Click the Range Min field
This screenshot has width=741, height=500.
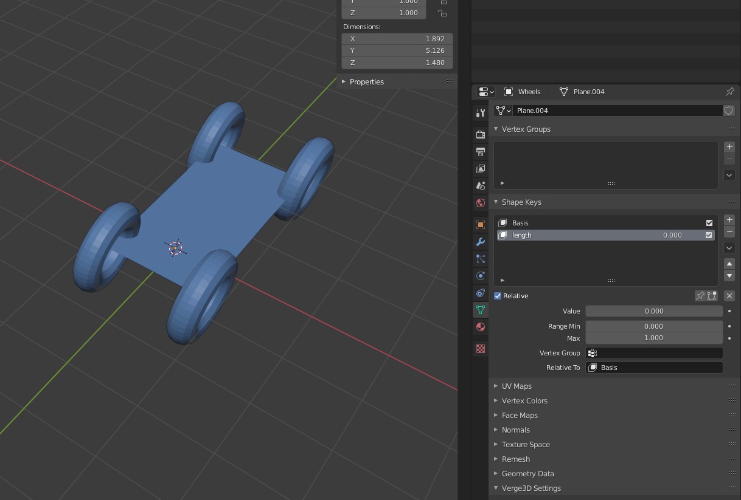[x=654, y=326]
